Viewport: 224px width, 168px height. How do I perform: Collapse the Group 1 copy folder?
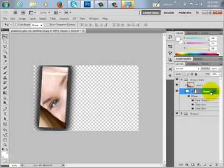pos(182,80)
